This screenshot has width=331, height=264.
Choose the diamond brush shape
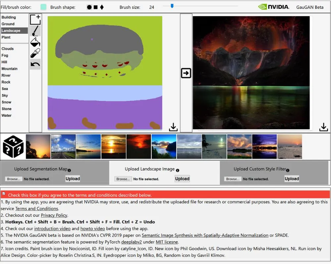pos(102,7)
